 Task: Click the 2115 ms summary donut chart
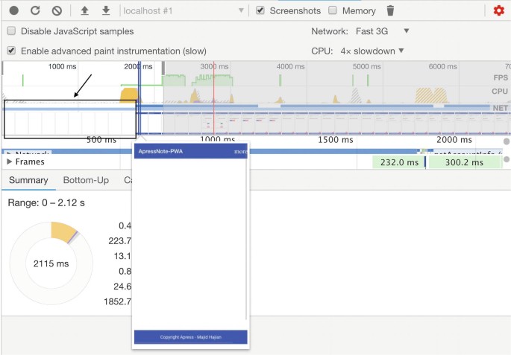(x=51, y=263)
